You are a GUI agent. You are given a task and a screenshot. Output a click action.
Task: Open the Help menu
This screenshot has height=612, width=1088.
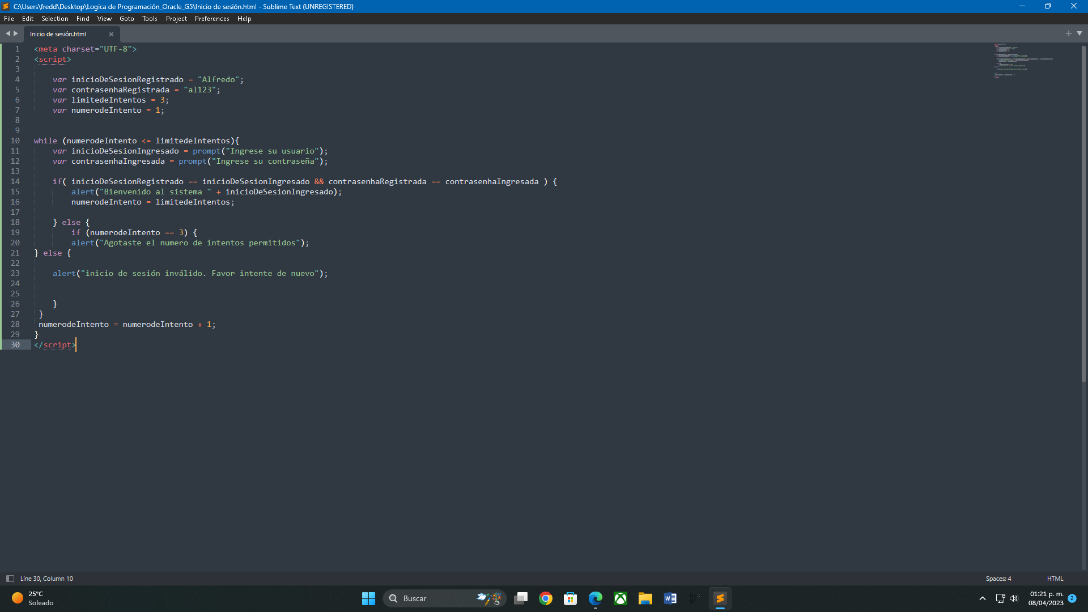click(244, 19)
